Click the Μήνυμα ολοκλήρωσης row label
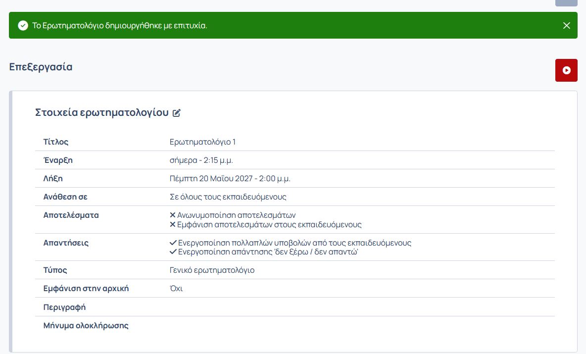This screenshot has width=586, height=354. pyautogui.click(x=86, y=326)
